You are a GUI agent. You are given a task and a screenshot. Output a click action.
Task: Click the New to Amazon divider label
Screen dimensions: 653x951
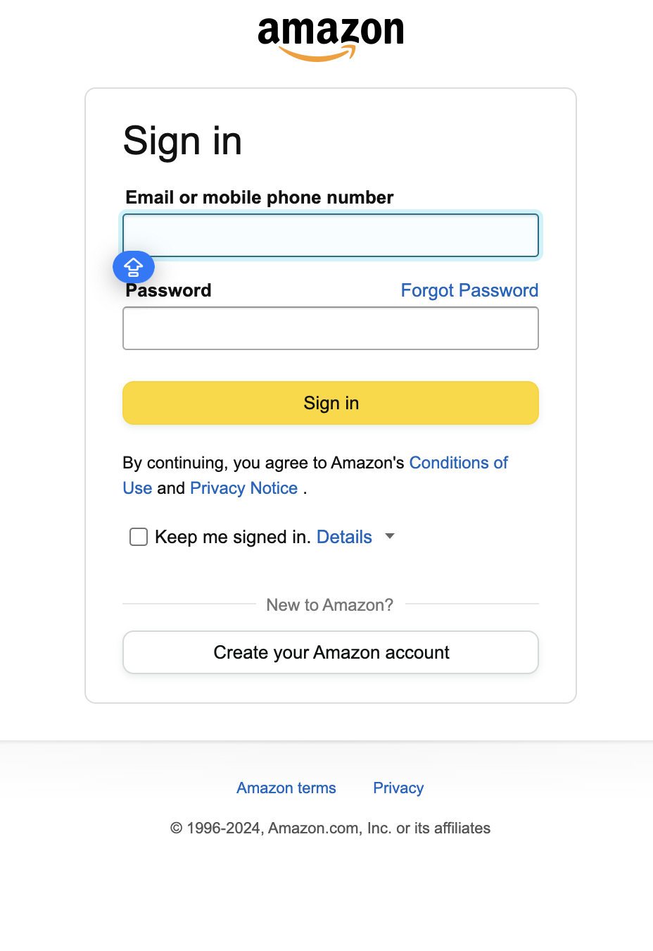[x=330, y=604]
